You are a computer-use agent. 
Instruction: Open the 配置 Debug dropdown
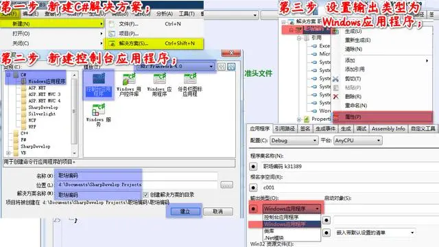pos(294,141)
